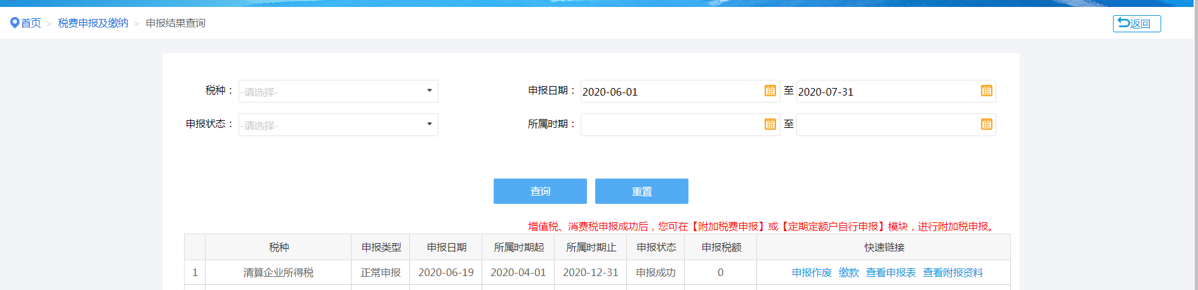Click the 返回 button

tap(1136, 23)
